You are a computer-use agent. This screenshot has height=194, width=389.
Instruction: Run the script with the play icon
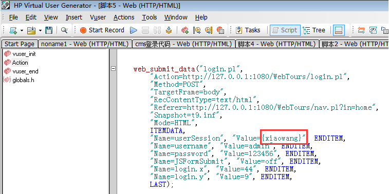tap(134, 30)
